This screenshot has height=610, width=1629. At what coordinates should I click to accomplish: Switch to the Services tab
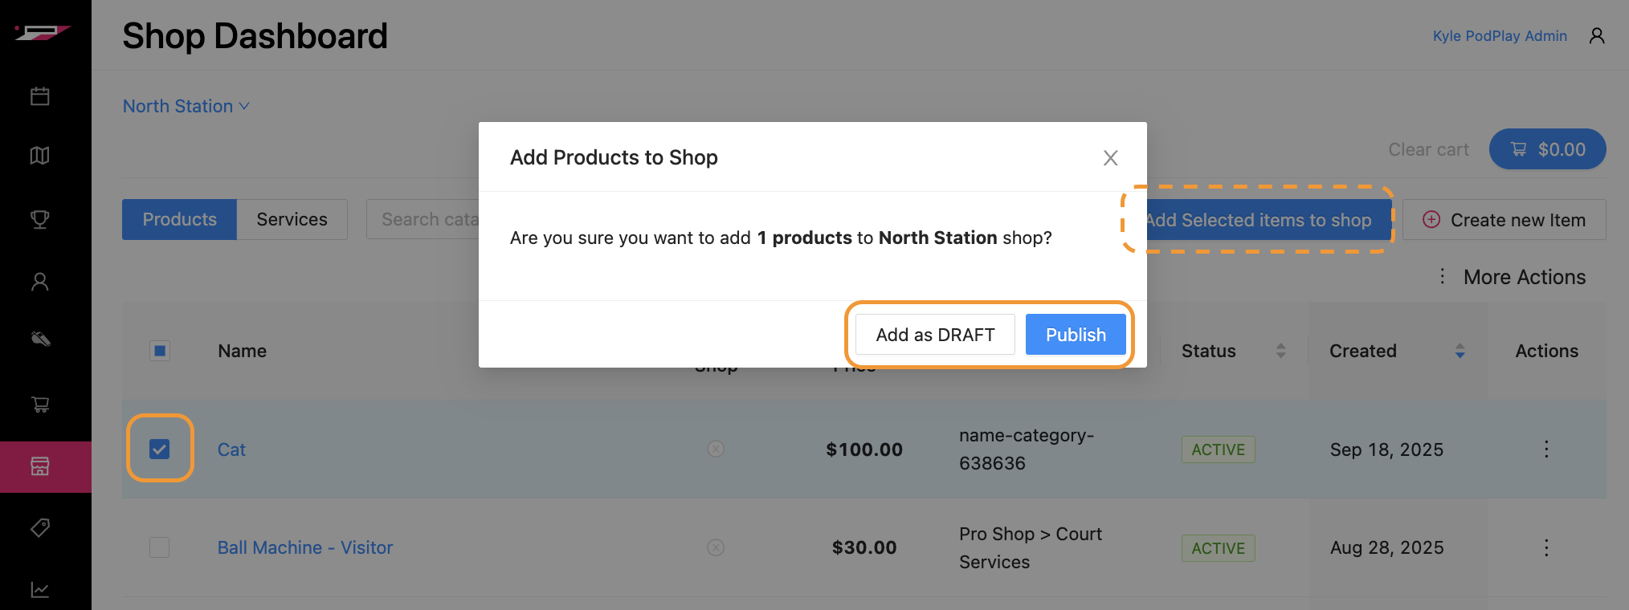(x=292, y=220)
